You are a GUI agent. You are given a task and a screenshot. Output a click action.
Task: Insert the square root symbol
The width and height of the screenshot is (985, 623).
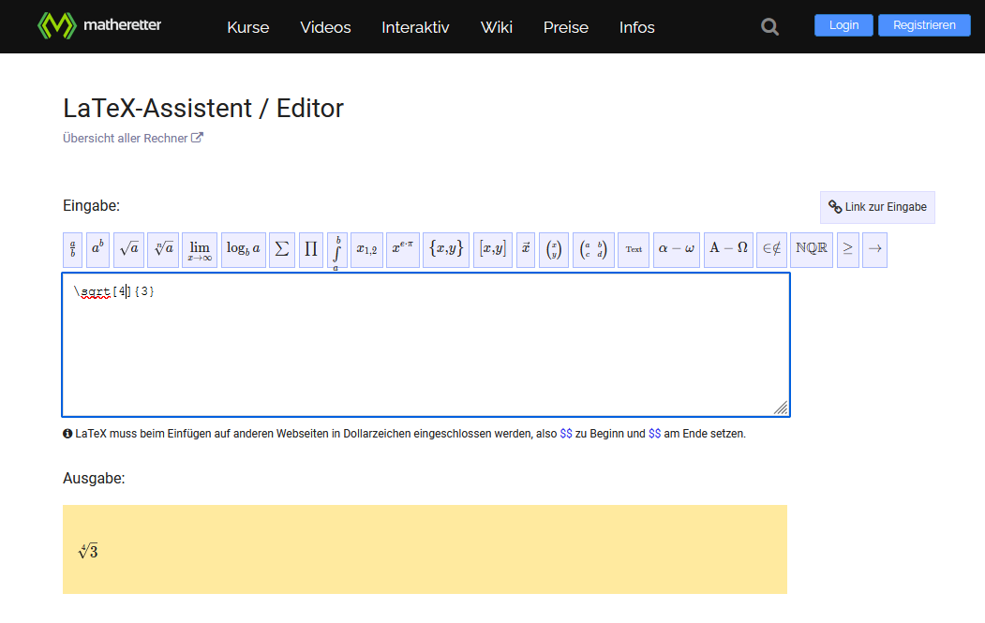tap(129, 249)
